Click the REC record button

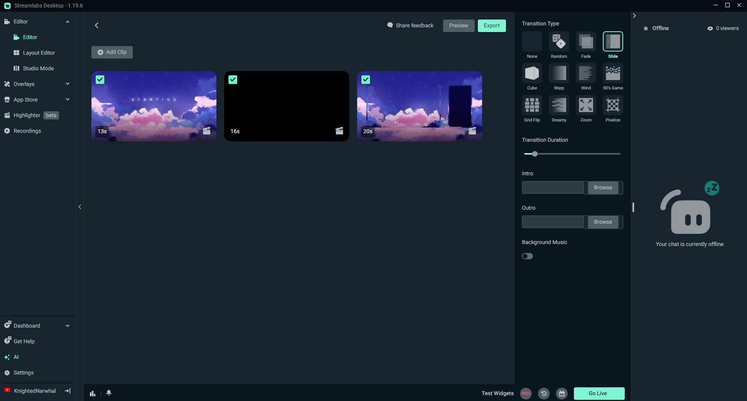click(x=526, y=393)
